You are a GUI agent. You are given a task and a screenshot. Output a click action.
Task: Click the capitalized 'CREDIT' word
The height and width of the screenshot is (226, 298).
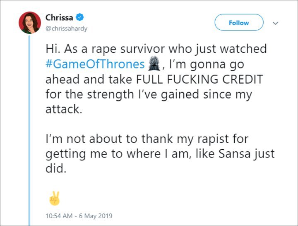[243, 79]
